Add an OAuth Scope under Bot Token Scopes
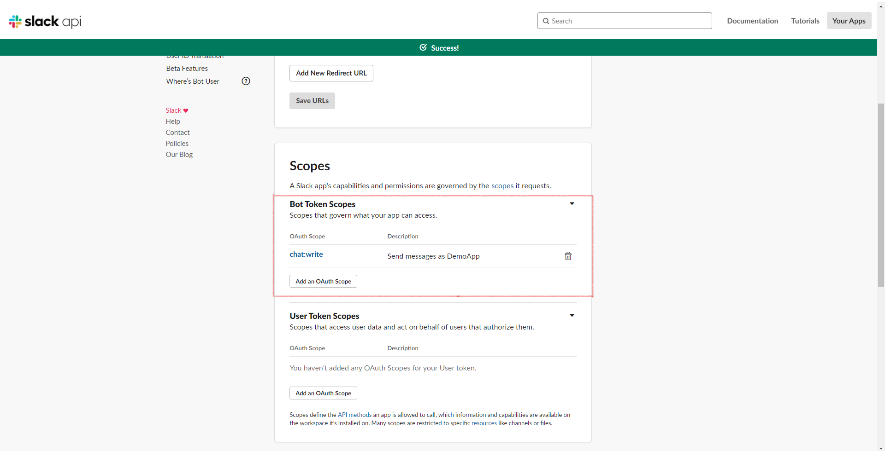 tap(323, 281)
